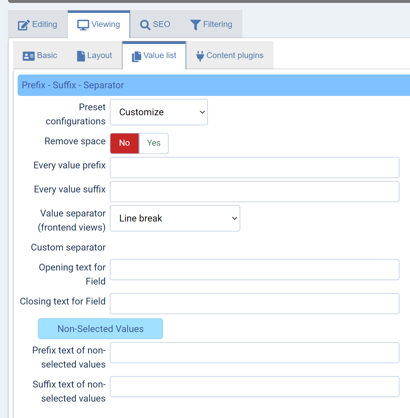Click the Every value suffix label
This screenshot has width=410, height=418.
[x=70, y=189]
